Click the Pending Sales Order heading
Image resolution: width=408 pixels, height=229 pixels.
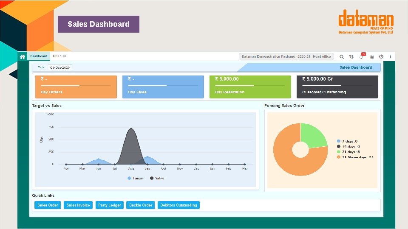[x=284, y=106]
